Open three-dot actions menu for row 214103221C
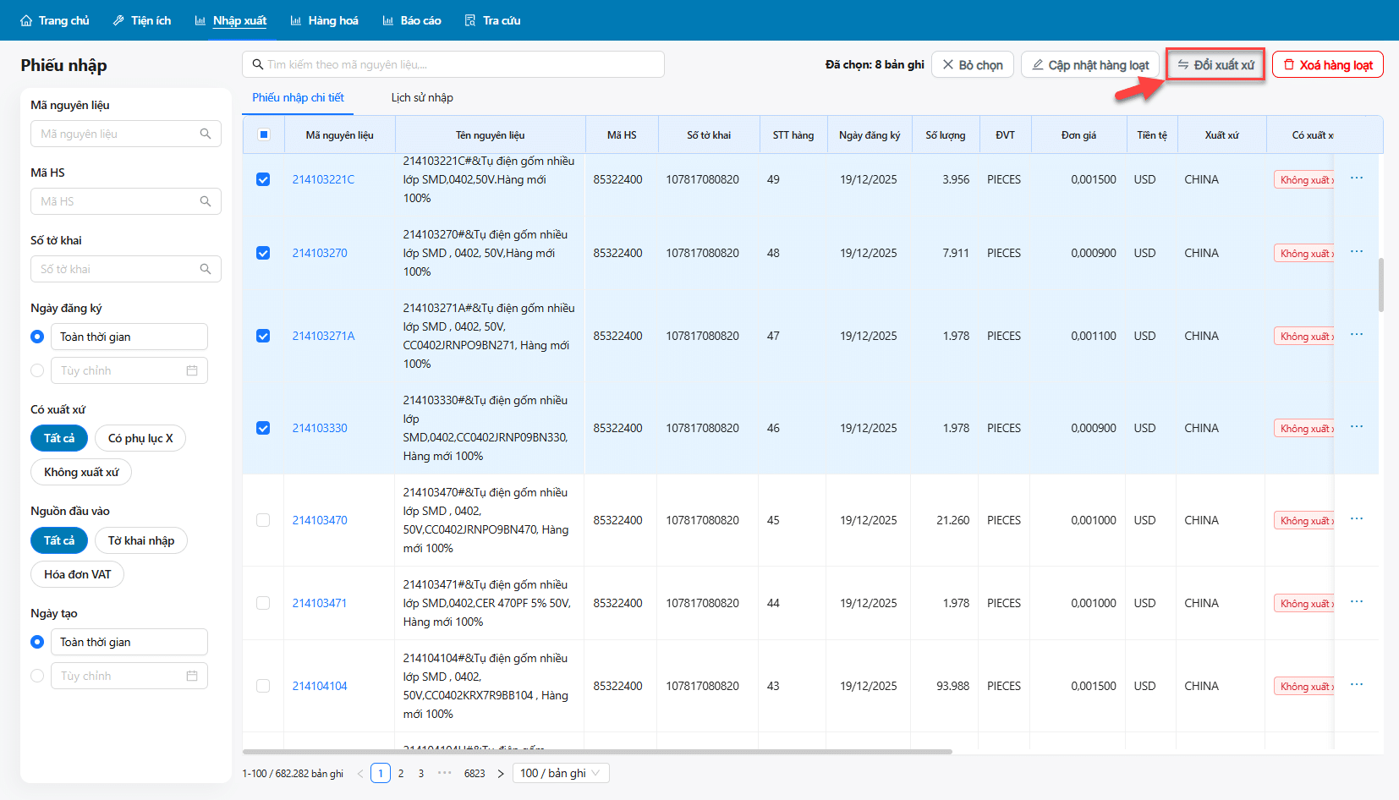 click(x=1357, y=178)
